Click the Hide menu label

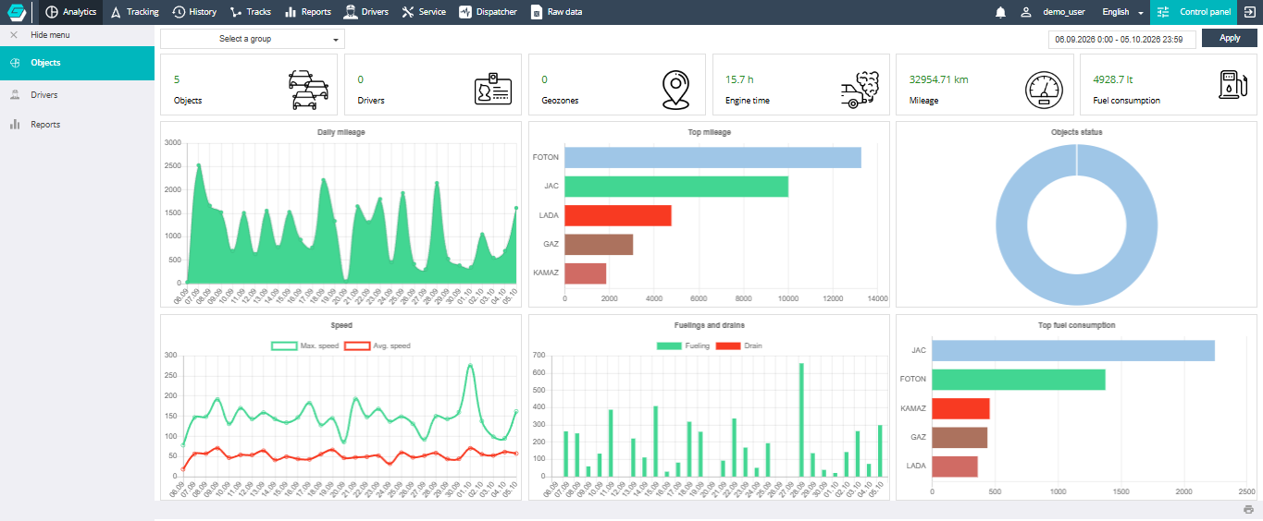[50, 35]
